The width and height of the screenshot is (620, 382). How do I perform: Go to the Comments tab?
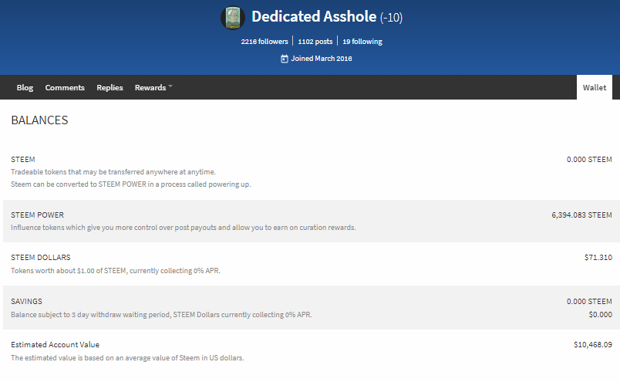[65, 88]
